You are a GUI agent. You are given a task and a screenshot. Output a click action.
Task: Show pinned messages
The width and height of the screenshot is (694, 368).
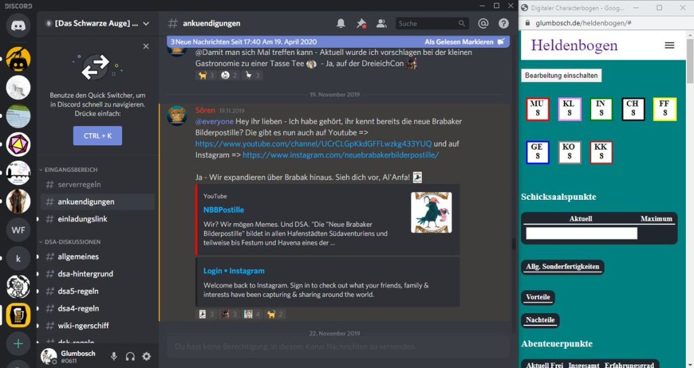coord(361,23)
